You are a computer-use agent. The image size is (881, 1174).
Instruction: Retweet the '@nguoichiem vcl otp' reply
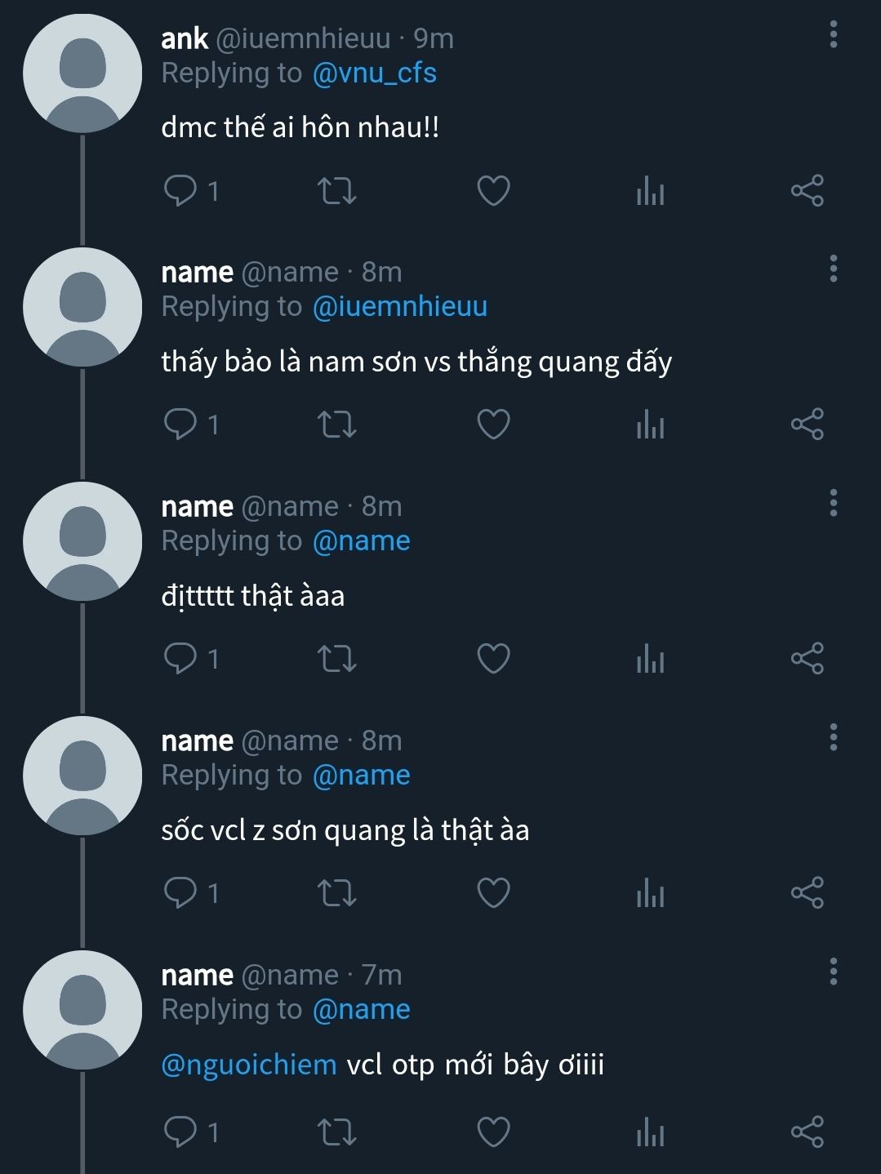(336, 1132)
